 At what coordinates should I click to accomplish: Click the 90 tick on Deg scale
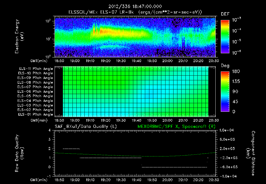coord(235,92)
